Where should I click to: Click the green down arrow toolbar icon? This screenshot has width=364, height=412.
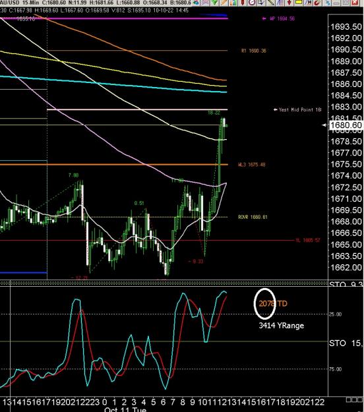pos(214,3)
